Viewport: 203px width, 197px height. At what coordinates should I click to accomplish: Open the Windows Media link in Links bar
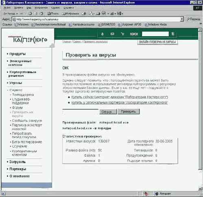tap(156, 25)
